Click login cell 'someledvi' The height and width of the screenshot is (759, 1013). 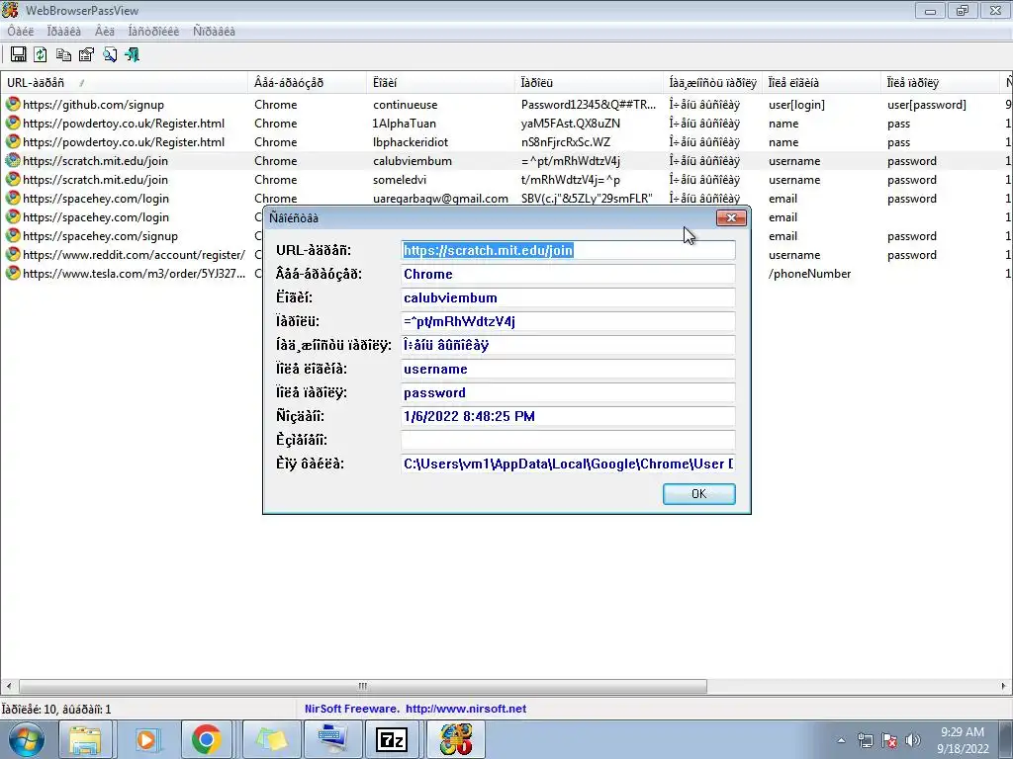[400, 180]
